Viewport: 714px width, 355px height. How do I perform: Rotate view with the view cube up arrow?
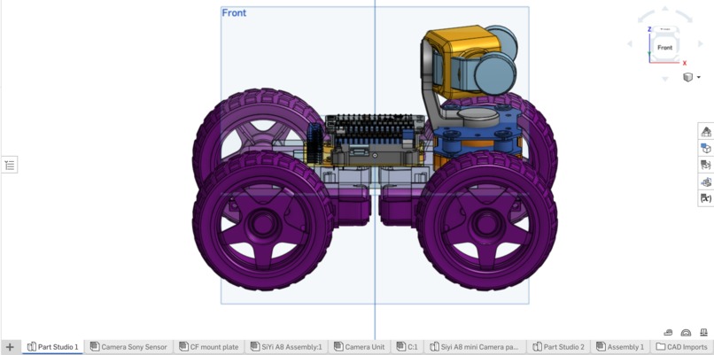pos(664,9)
